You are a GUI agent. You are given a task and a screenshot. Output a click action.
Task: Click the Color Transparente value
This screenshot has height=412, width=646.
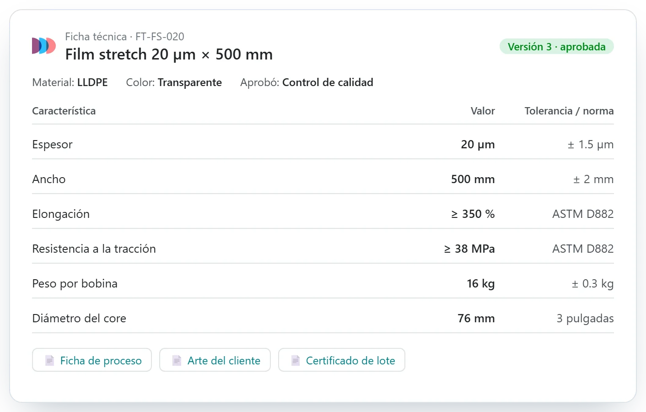click(x=190, y=82)
